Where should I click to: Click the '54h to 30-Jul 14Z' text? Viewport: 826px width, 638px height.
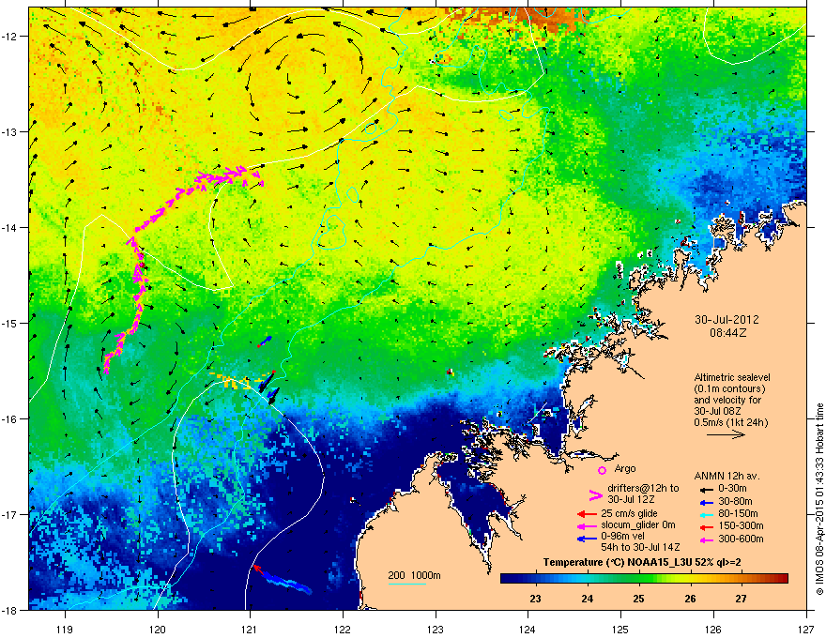point(640,547)
